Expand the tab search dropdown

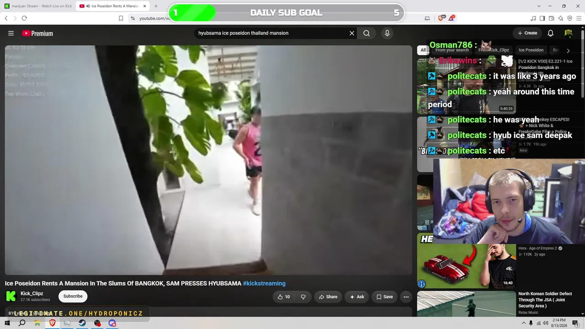539,6
